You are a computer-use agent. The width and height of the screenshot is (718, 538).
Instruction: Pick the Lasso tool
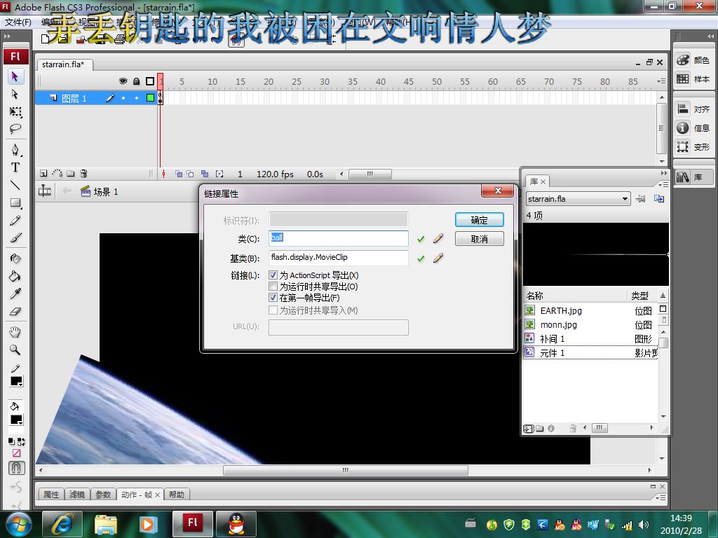(15, 129)
